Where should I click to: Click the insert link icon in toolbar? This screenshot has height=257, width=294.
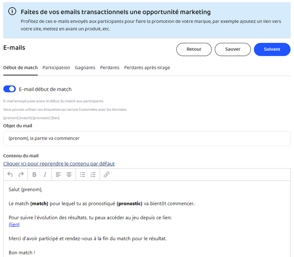107,175
